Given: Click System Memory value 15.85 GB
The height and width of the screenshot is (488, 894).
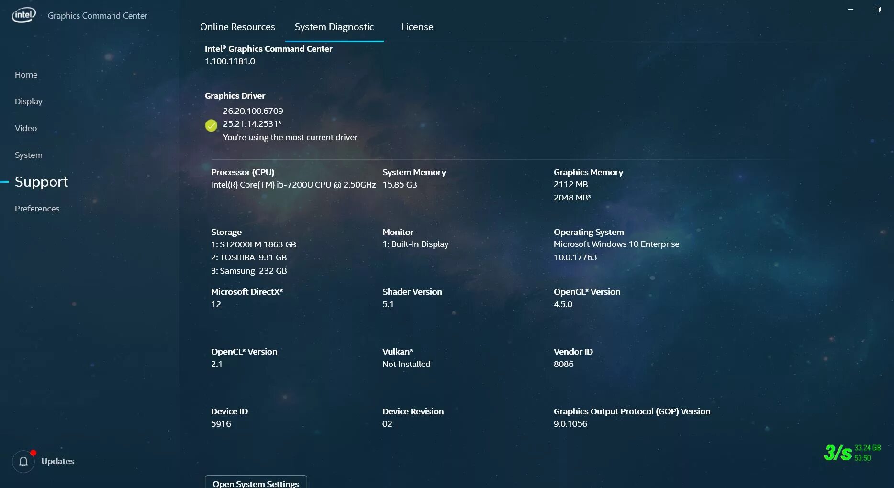Looking at the screenshot, I should (x=400, y=185).
